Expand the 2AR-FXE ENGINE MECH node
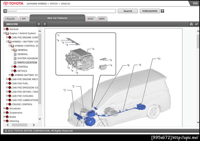This screenshot has width=200, height=141. 7,79
